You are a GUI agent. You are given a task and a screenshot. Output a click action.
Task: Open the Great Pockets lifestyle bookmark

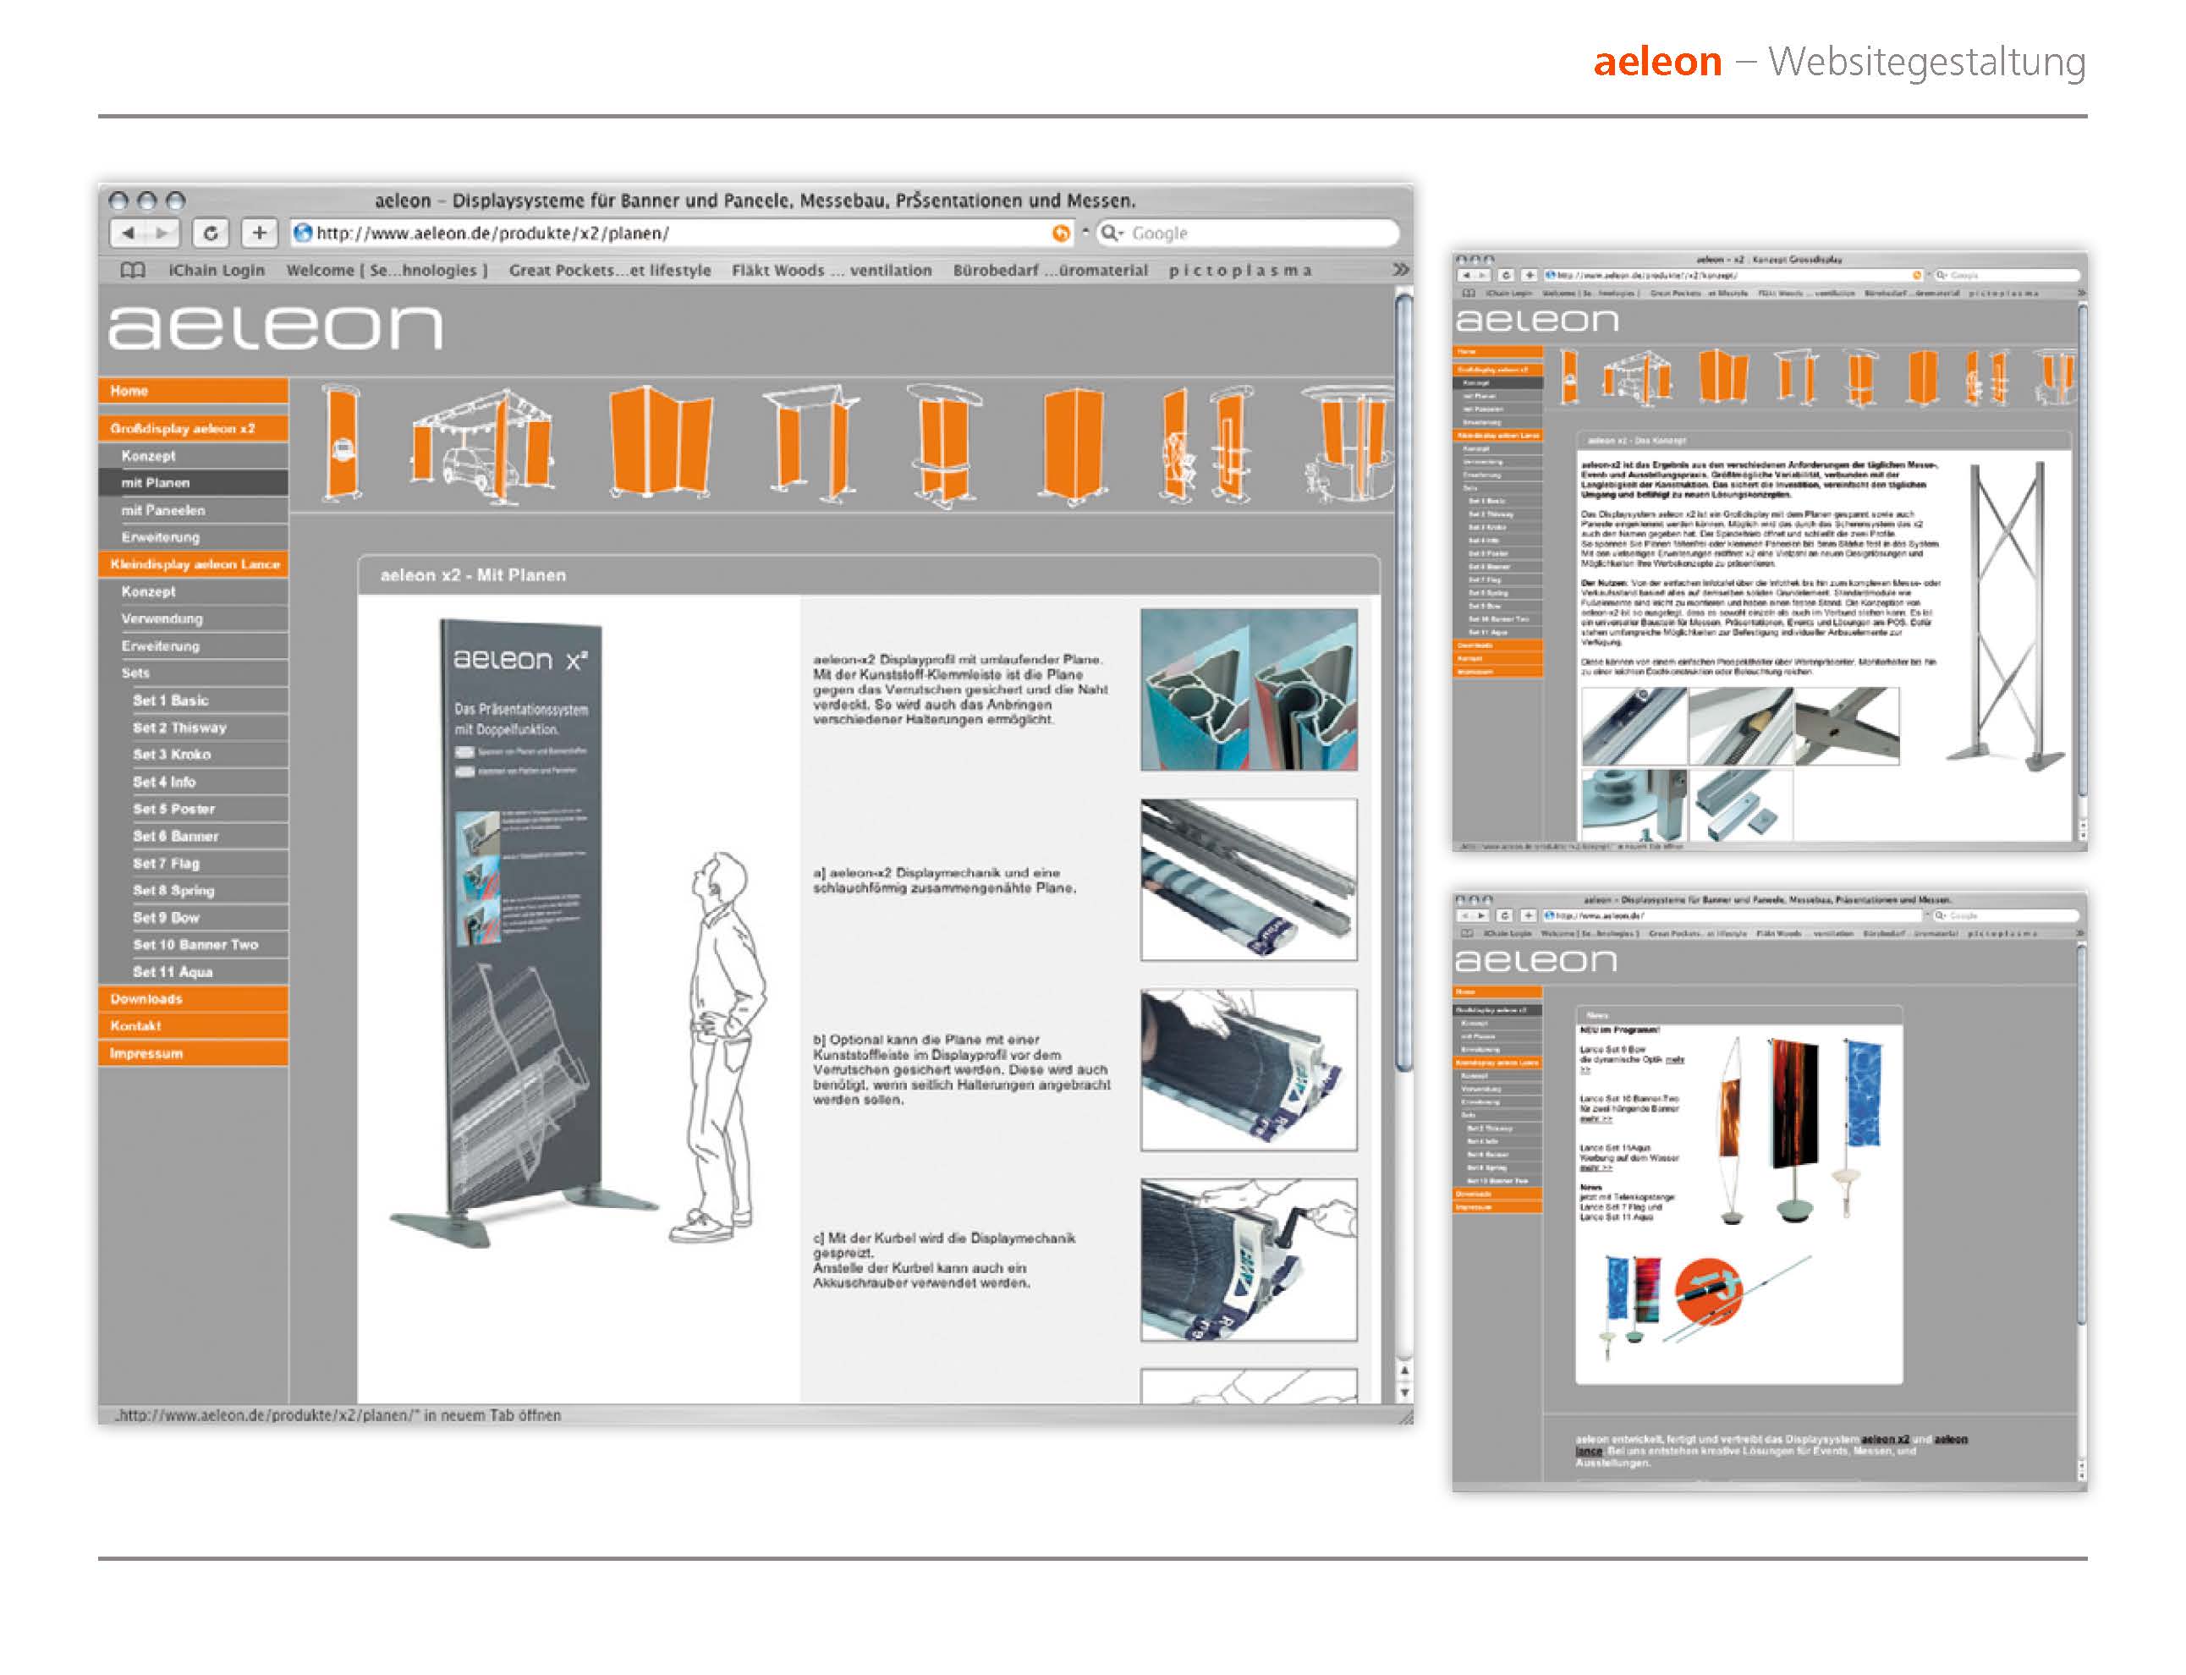coord(610,270)
